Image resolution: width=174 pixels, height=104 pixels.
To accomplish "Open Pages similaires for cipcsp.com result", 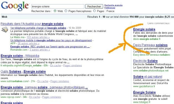I will point(52,97).
